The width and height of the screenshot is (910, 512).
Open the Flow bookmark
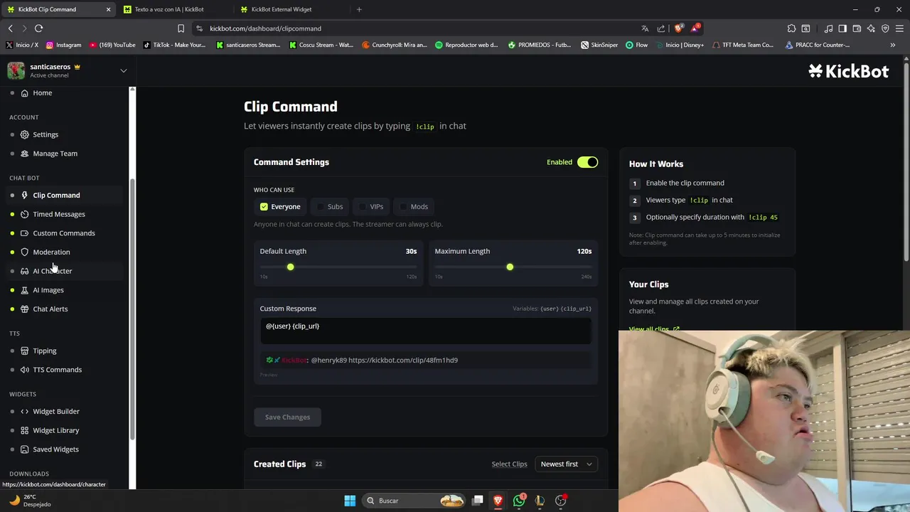(x=636, y=45)
